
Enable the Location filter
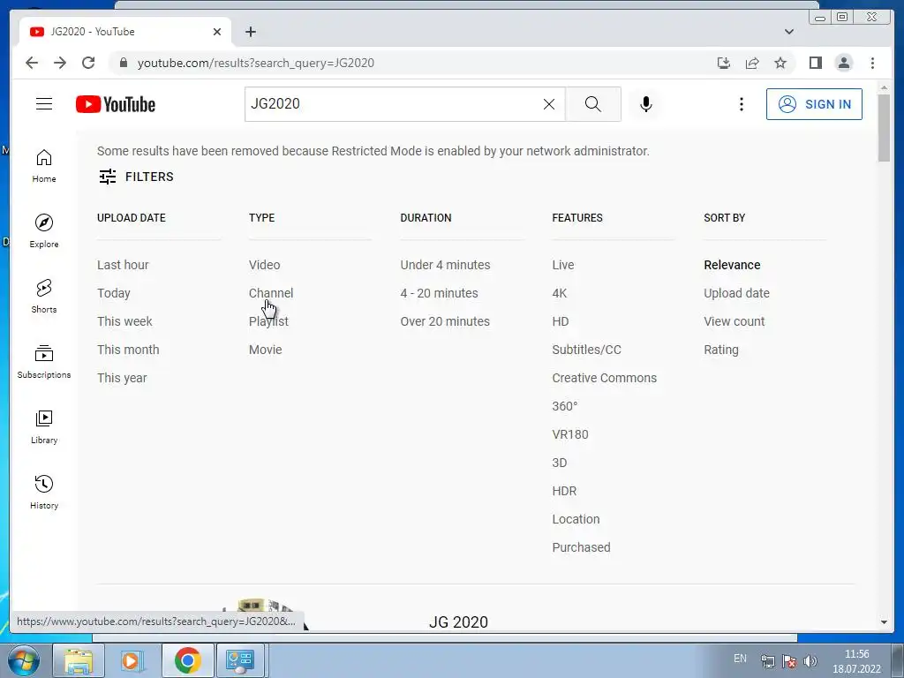click(576, 519)
